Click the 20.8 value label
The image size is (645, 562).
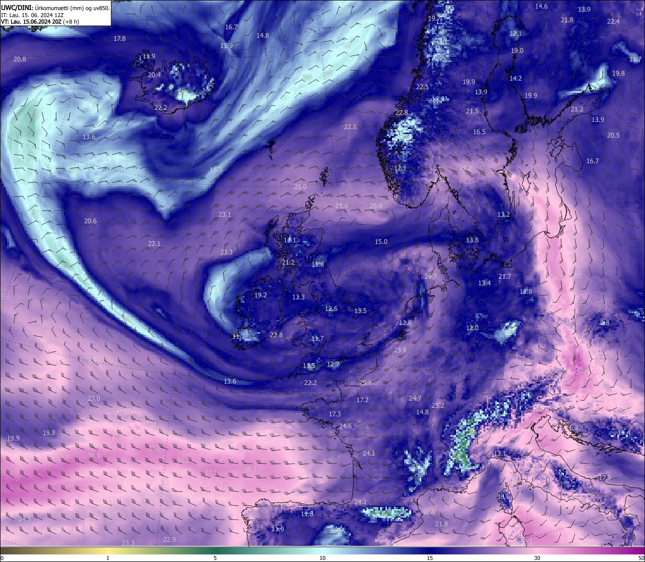(20, 59)
